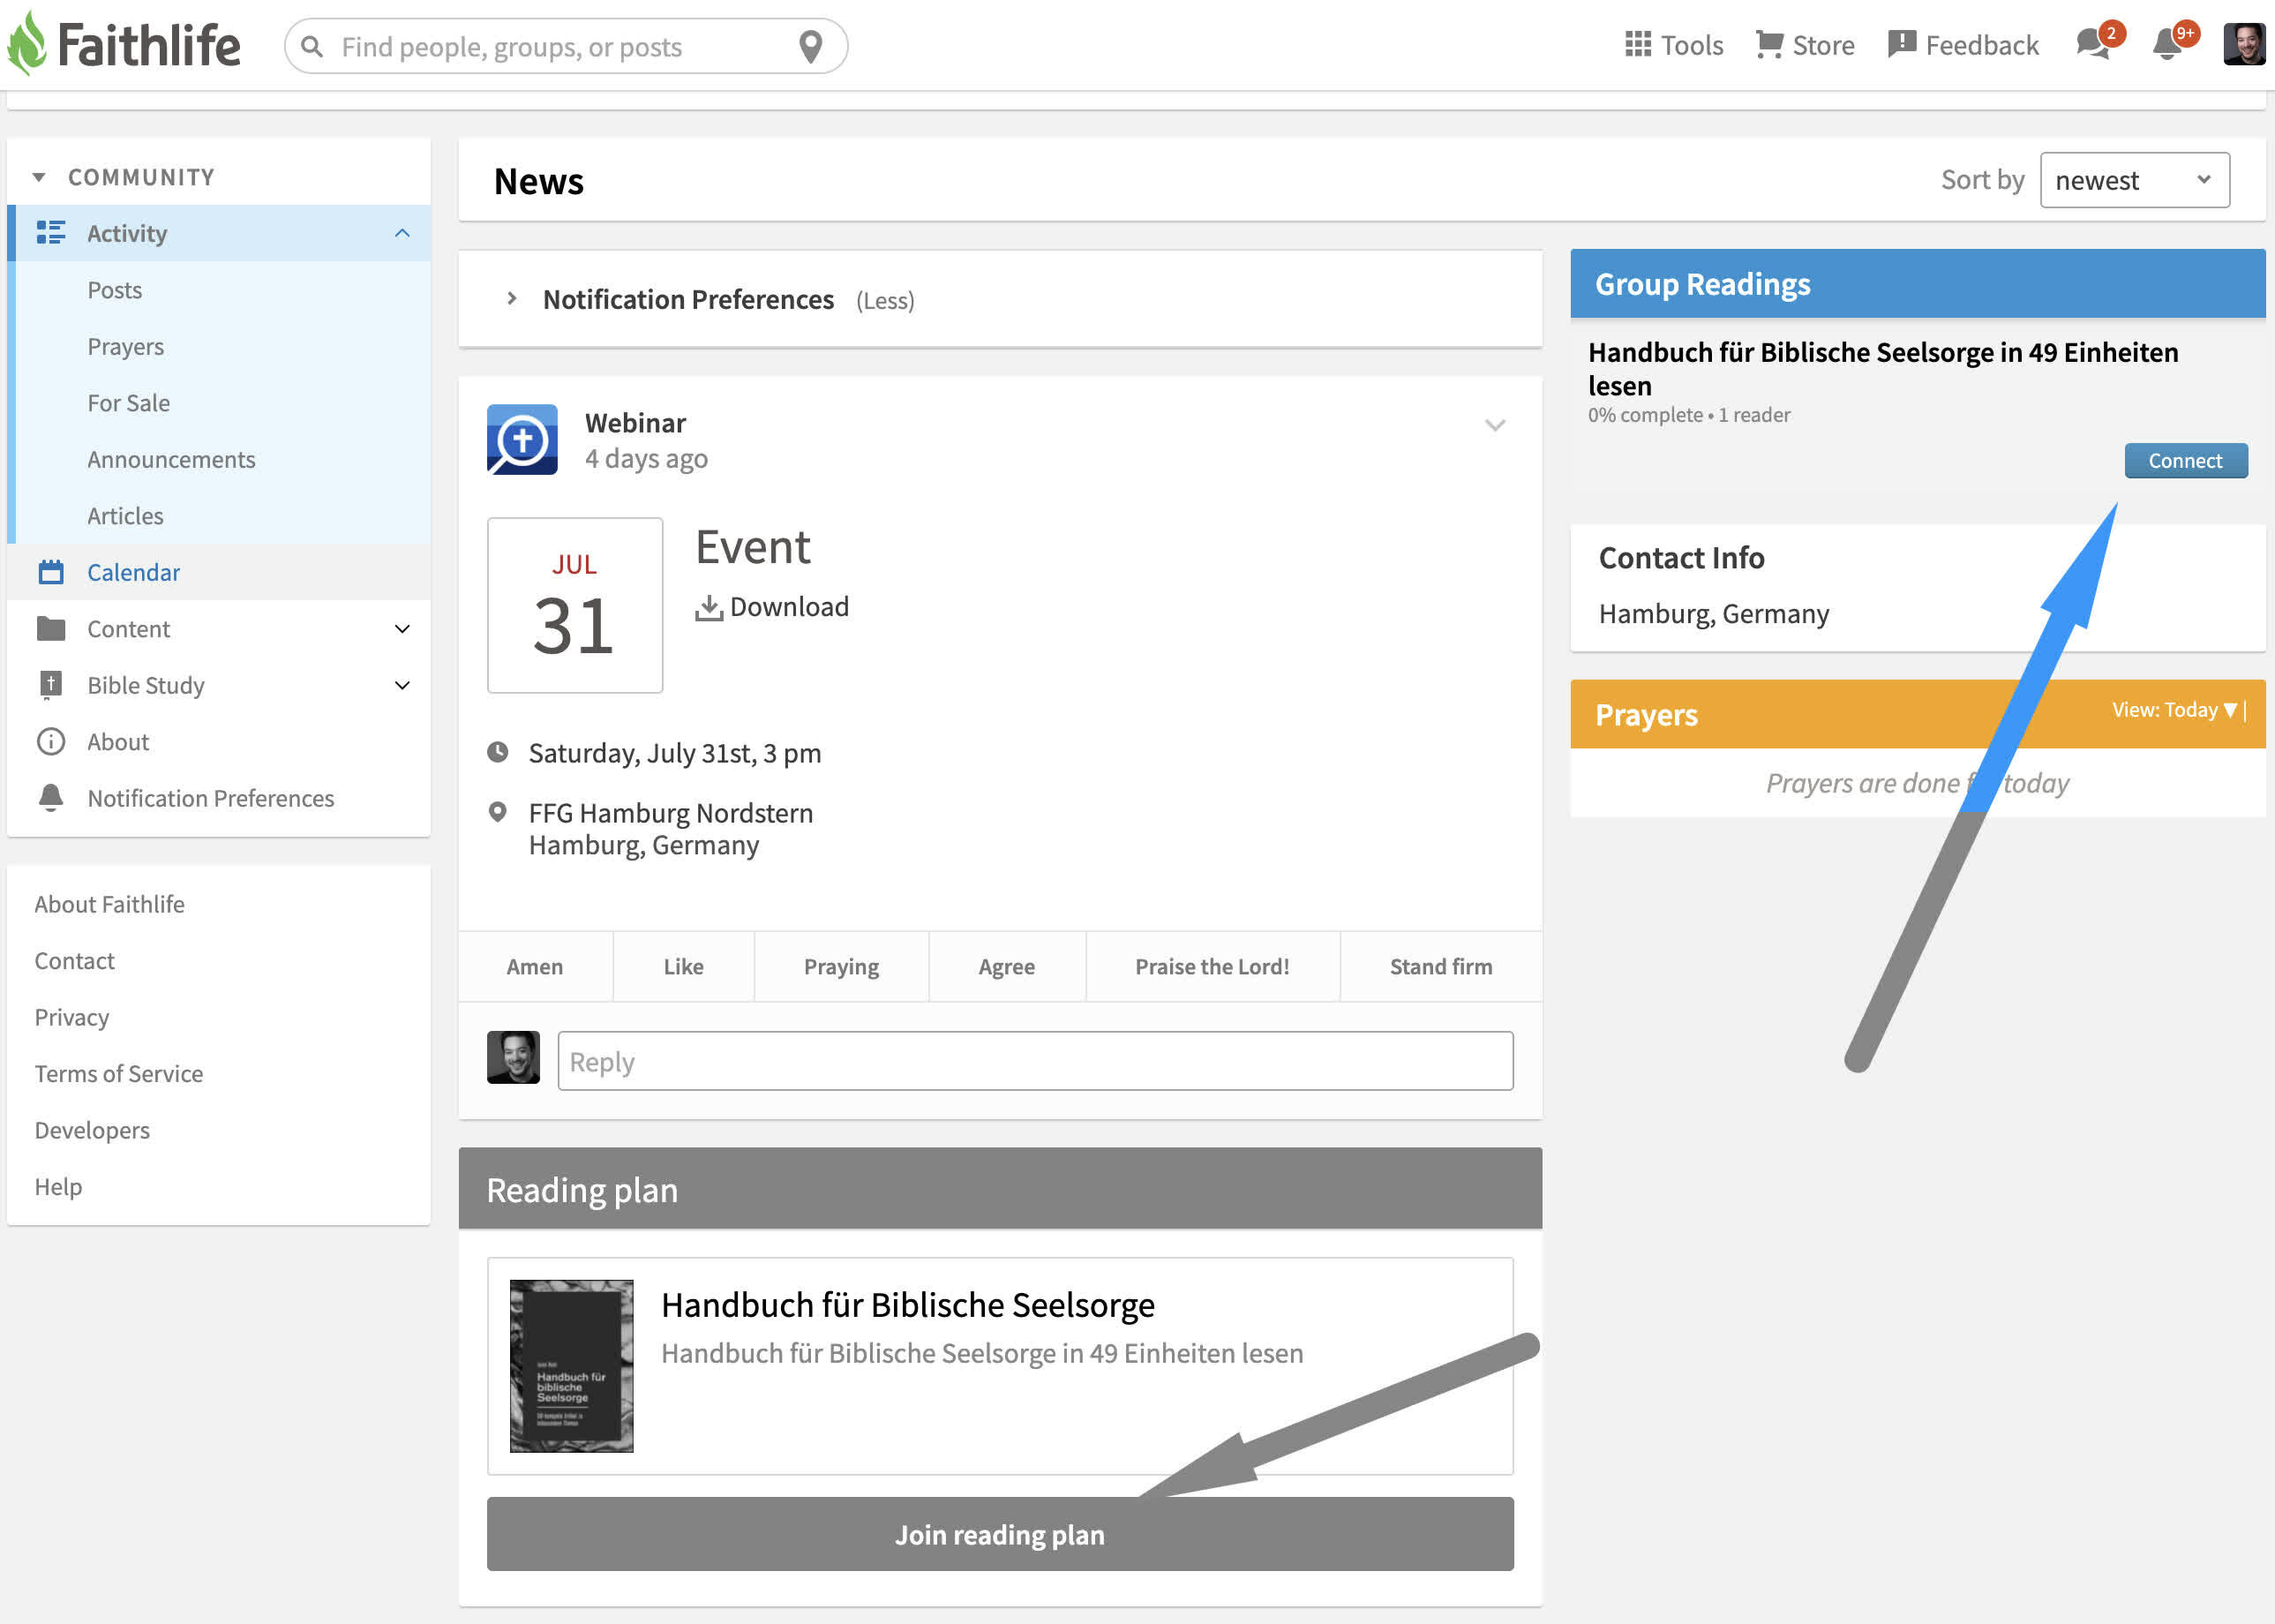
Task: Click the Connect button in Group Readings
Action: tap(2186, 460)
